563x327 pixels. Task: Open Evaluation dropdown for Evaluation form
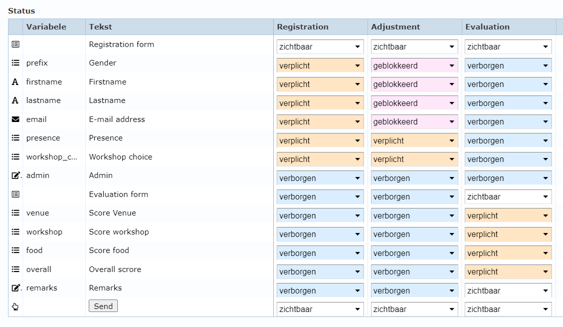point(508,197)
